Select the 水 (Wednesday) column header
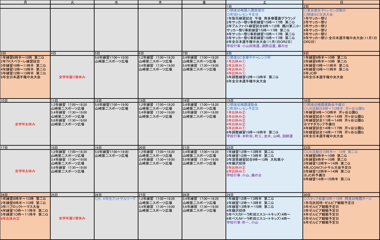Screen dimensions: 380x240 (x=116, y=2)
